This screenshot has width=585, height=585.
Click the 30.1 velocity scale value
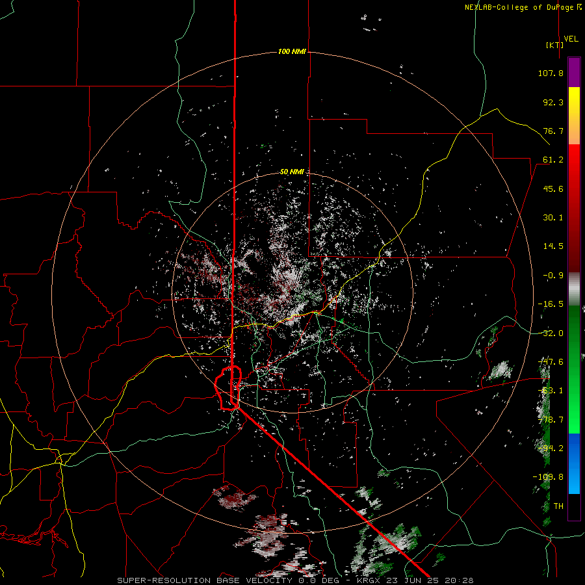553,218
